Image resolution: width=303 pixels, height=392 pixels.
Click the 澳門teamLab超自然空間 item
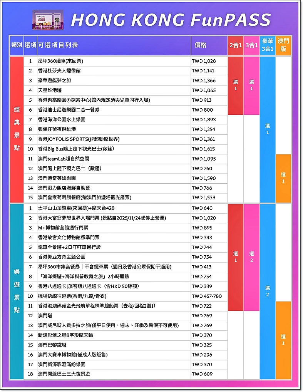[64, 159]
